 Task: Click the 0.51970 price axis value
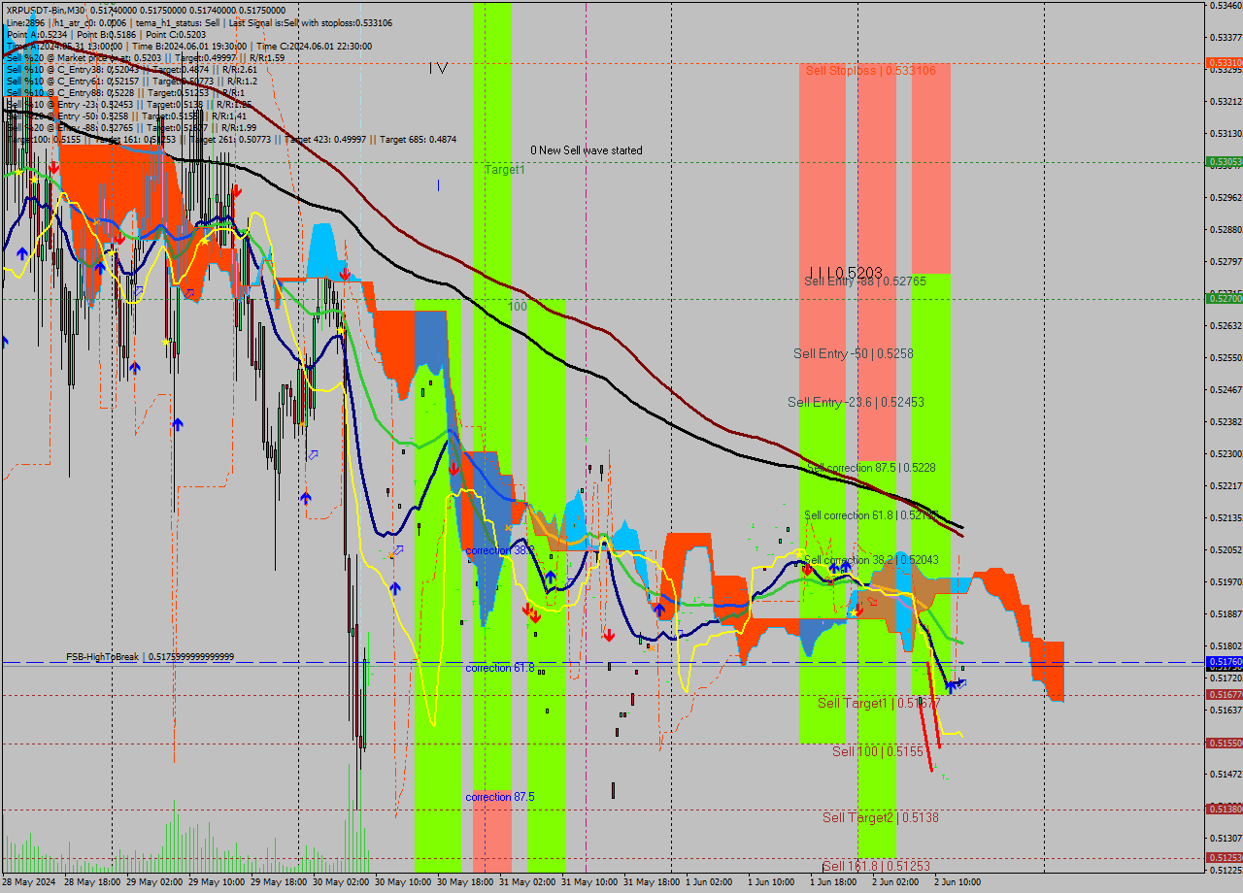(x=1226, y=582)
